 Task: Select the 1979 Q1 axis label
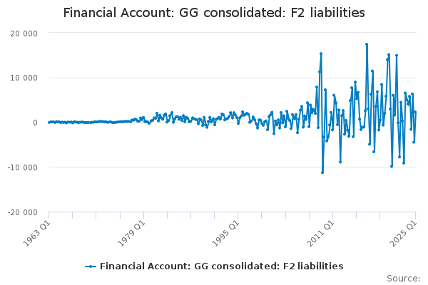[131, 234]
